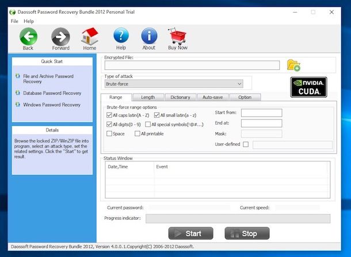This screenshot has width=351, height=257.
Task: Click the icon beside File and Archive Password Recovery
Action: 18,76
